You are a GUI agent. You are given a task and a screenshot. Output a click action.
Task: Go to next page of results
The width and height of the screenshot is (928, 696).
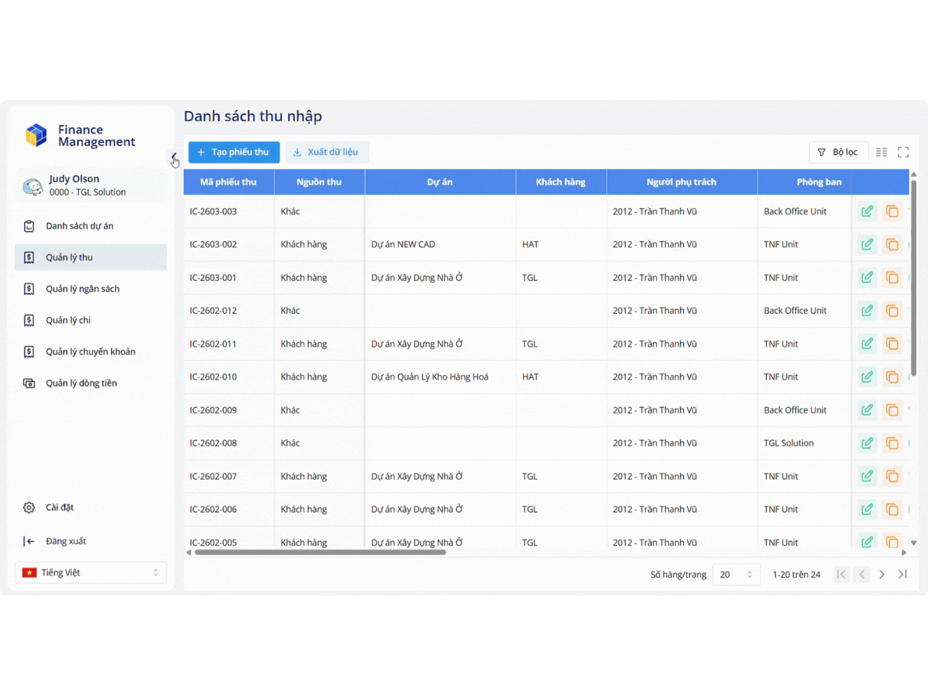pyautogui.click(x=882, y=575)
